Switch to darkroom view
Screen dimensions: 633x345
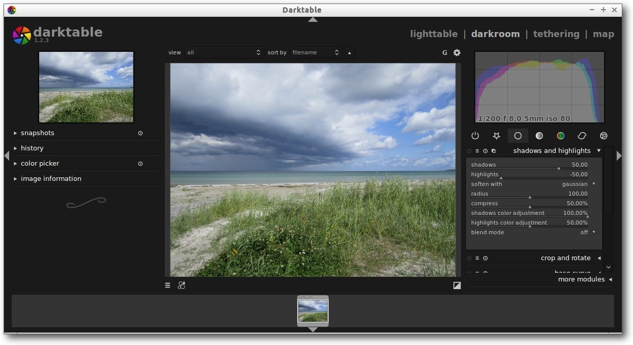point(495,34)
